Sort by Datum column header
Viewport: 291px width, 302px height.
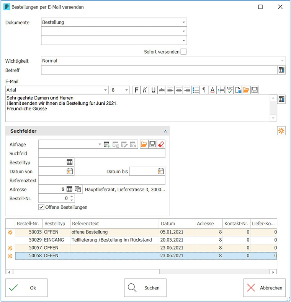point(177,223)
